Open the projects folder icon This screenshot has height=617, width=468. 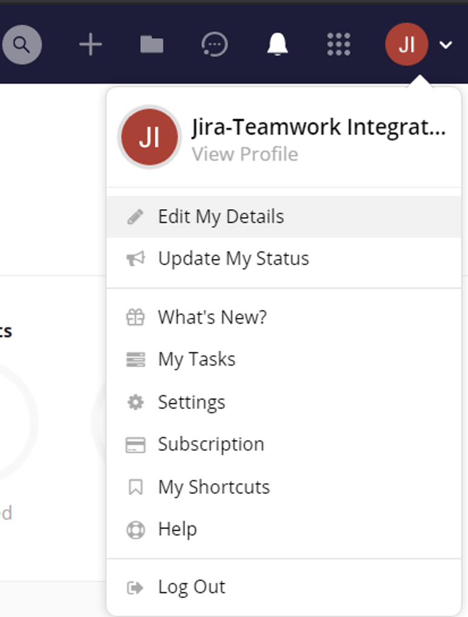click(x=152, y=45)
